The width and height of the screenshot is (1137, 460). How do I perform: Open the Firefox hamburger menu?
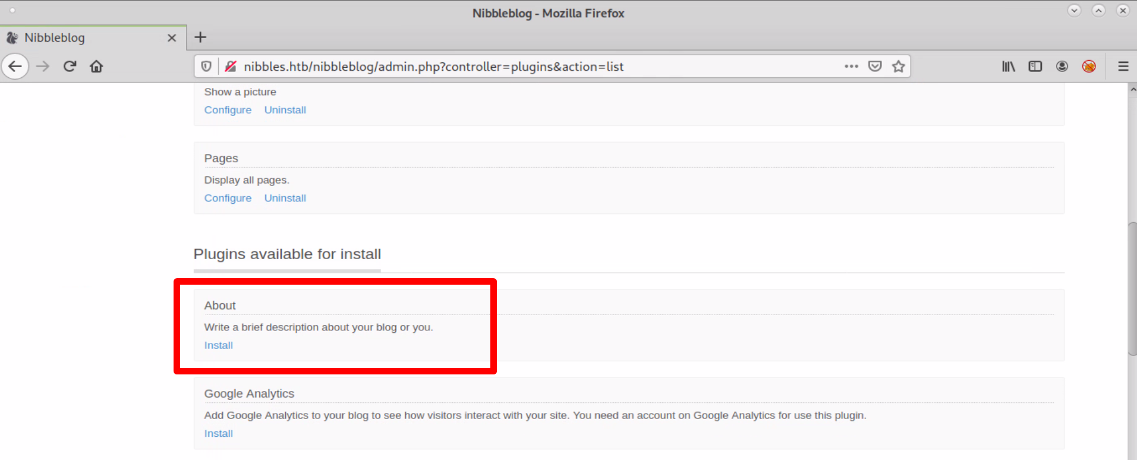point(1123,67)
